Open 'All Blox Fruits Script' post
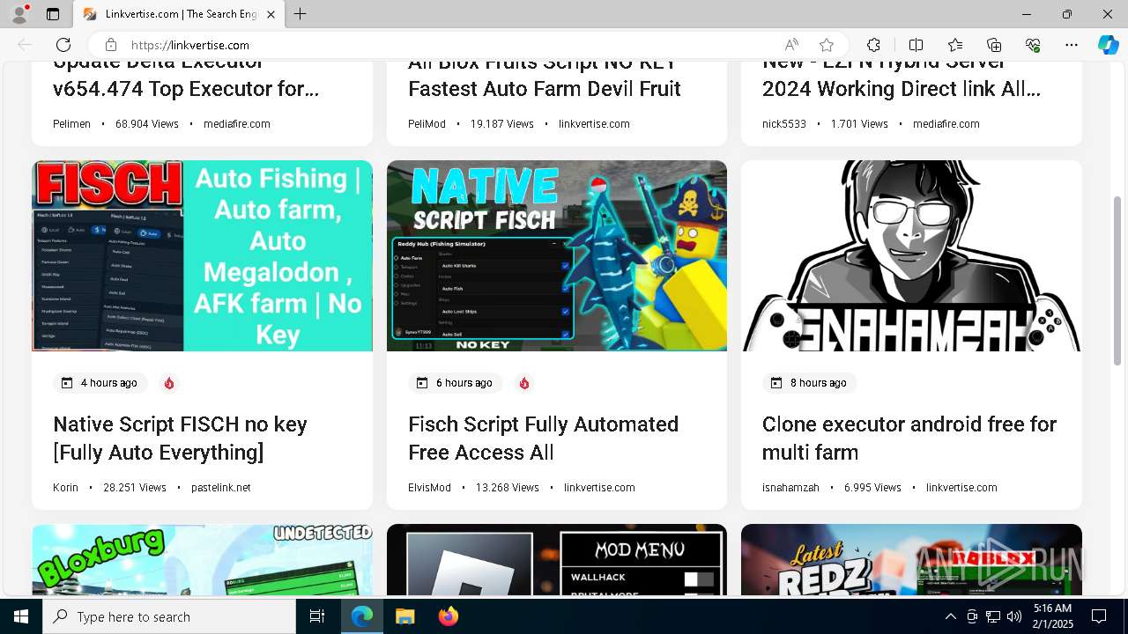Screen dimensions: 1128x634 [x=544, y=79]
